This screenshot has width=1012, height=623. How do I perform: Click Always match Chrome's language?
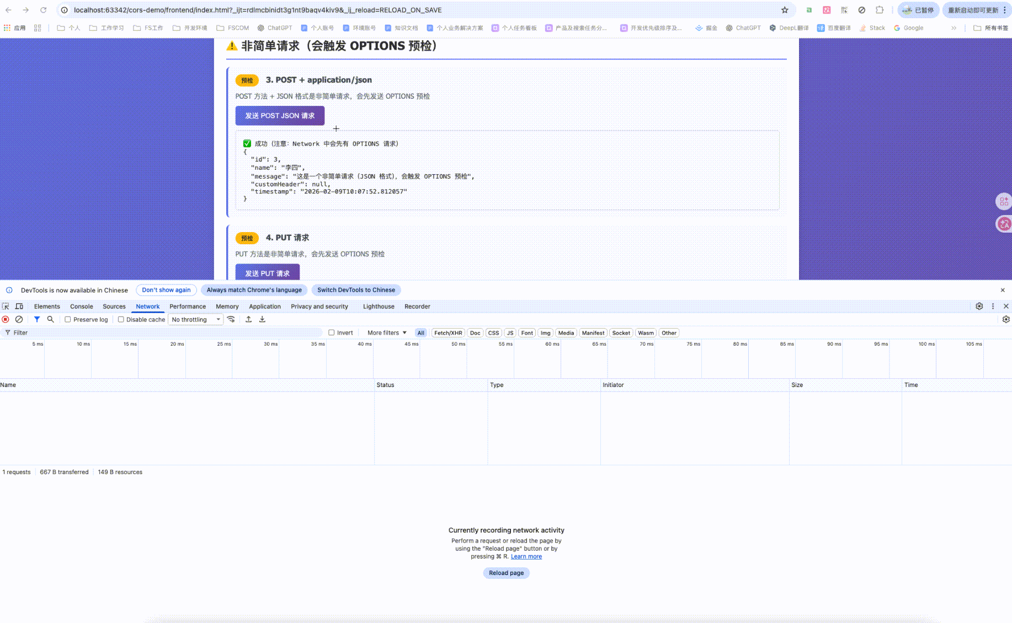[254, 290]
